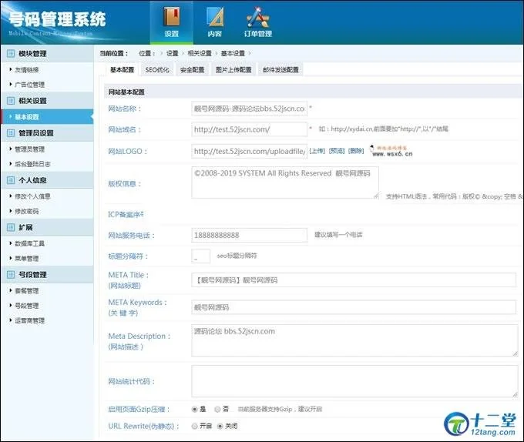Click the 网站服务电话 input field

coord(249,235)
